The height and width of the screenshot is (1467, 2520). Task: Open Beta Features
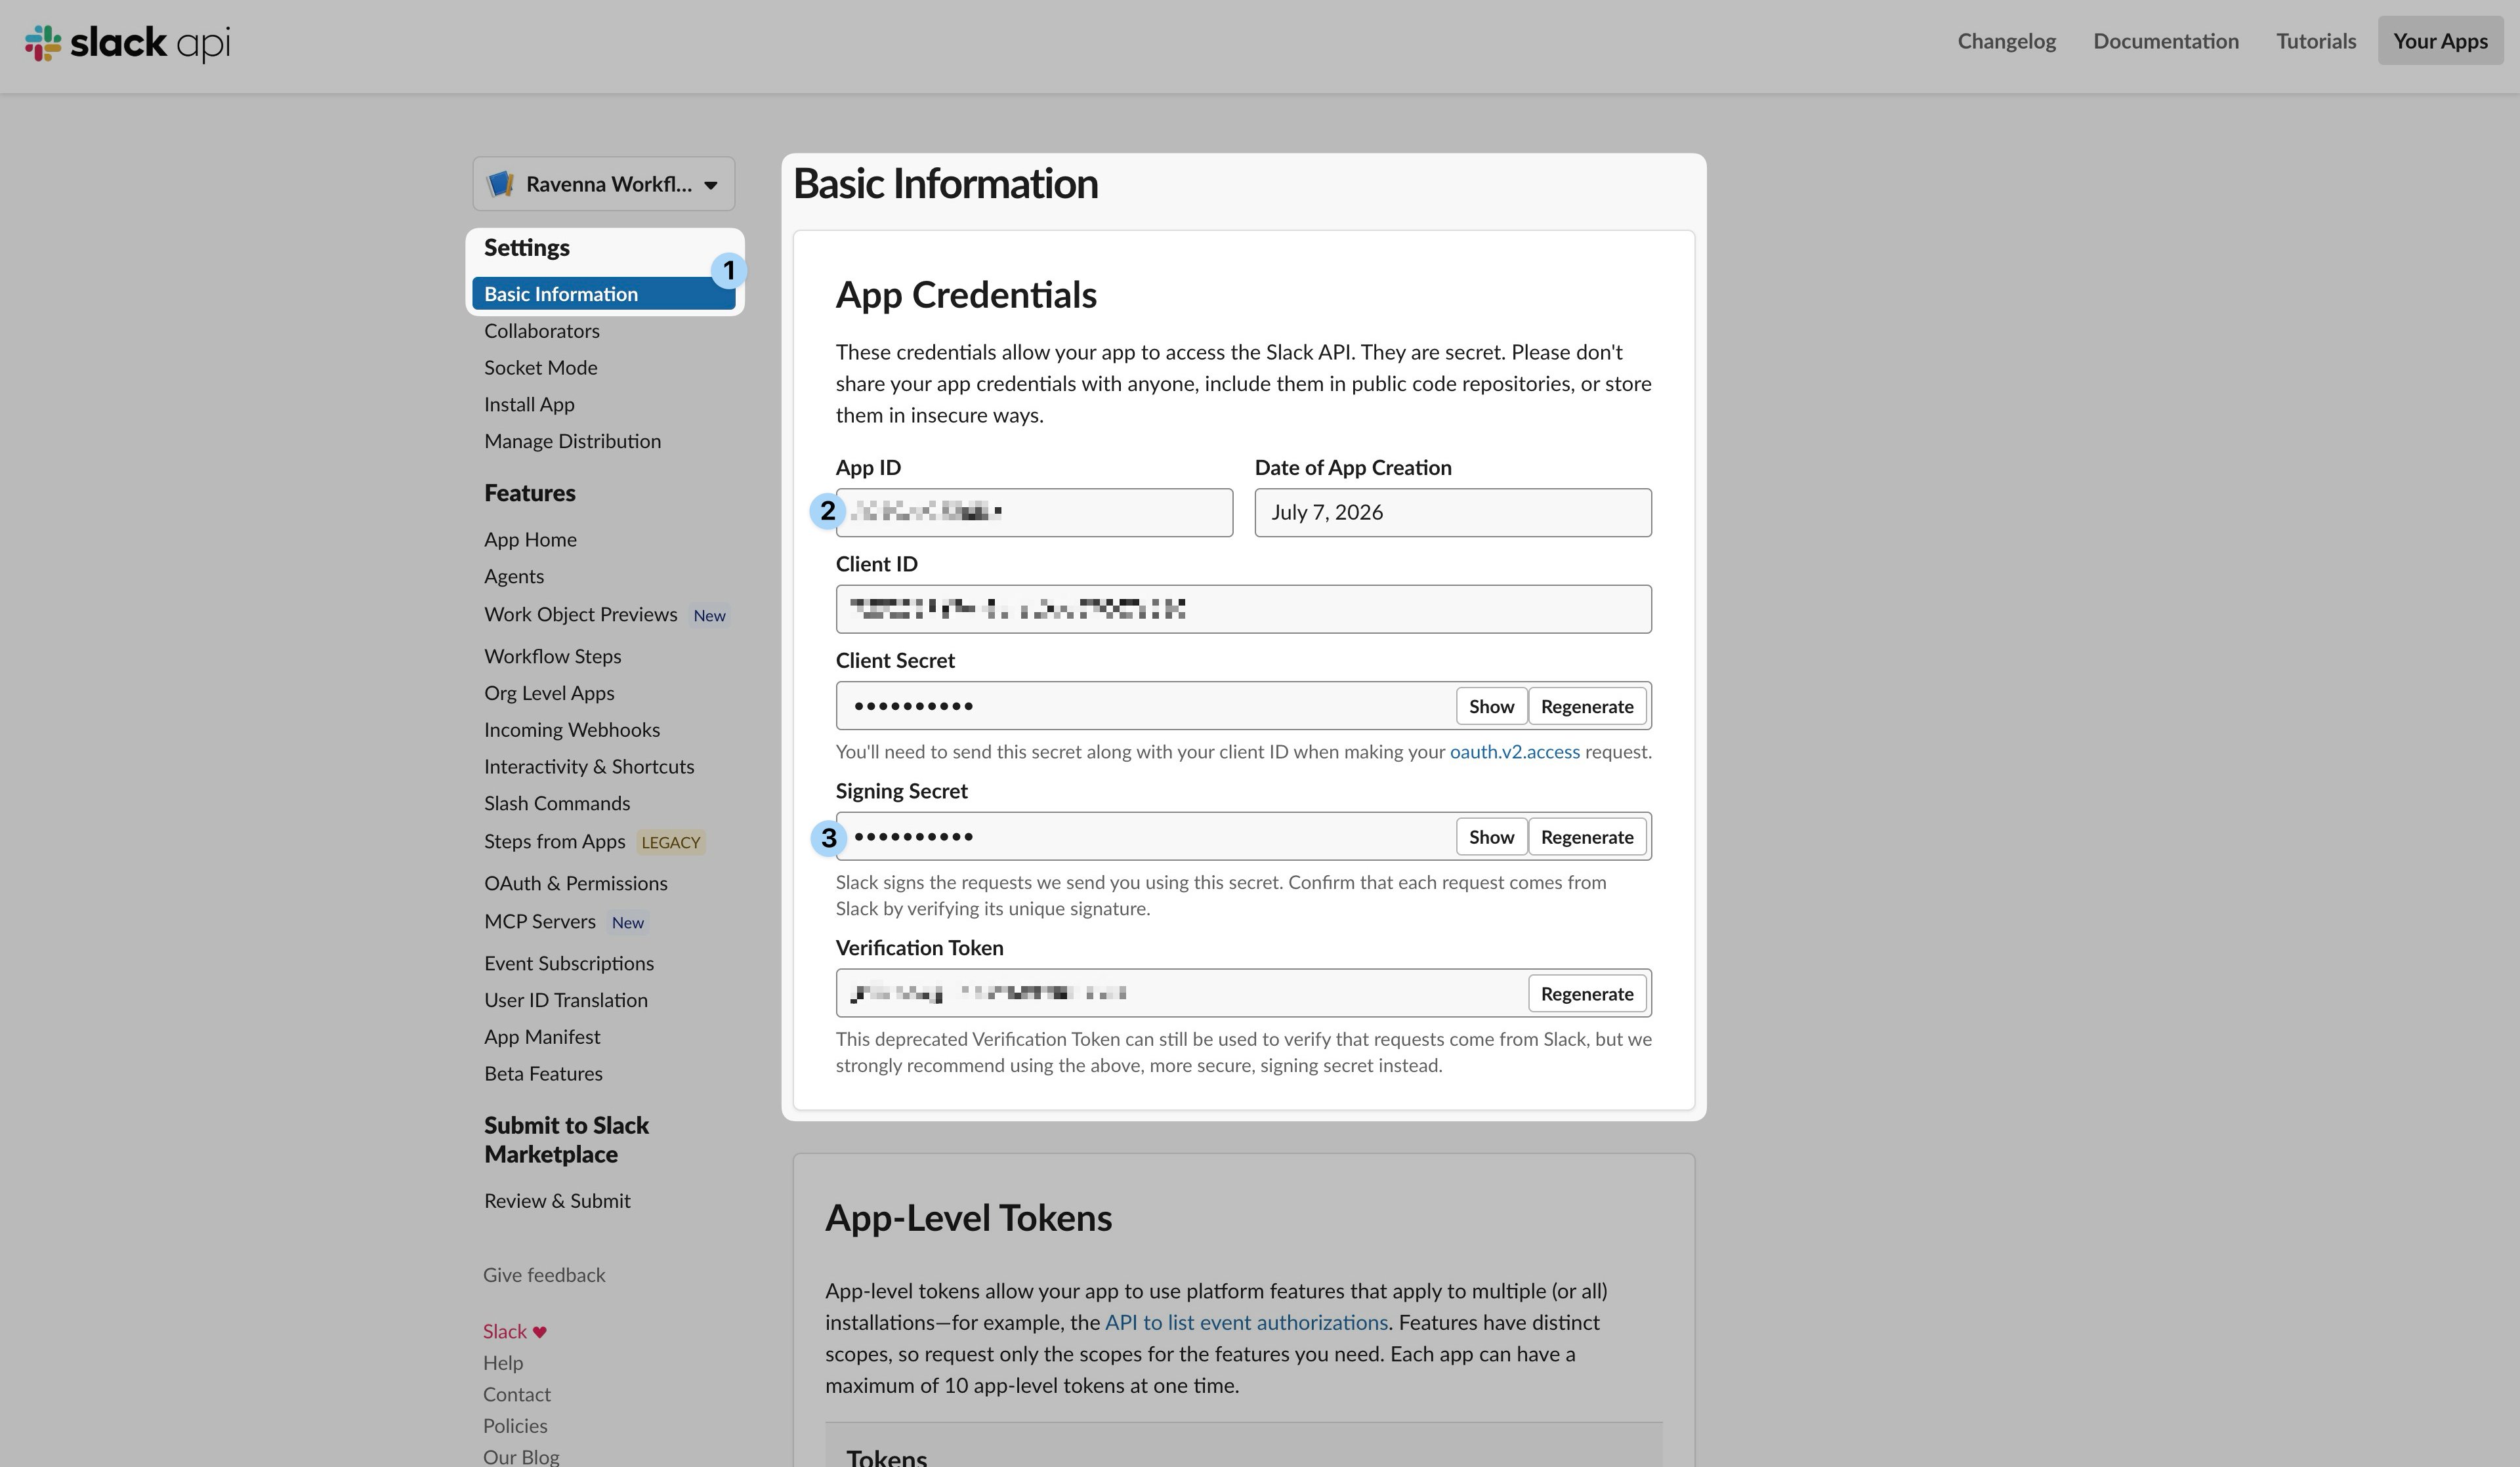(543, 1074)
